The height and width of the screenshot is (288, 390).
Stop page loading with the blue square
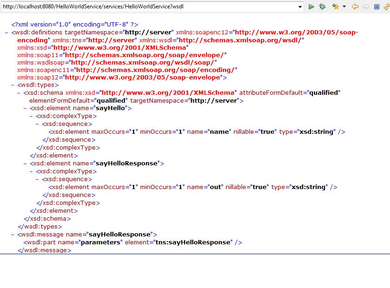pos(376,7)
